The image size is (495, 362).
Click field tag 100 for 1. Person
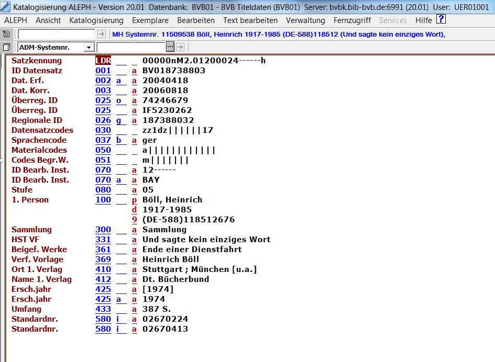103,200
